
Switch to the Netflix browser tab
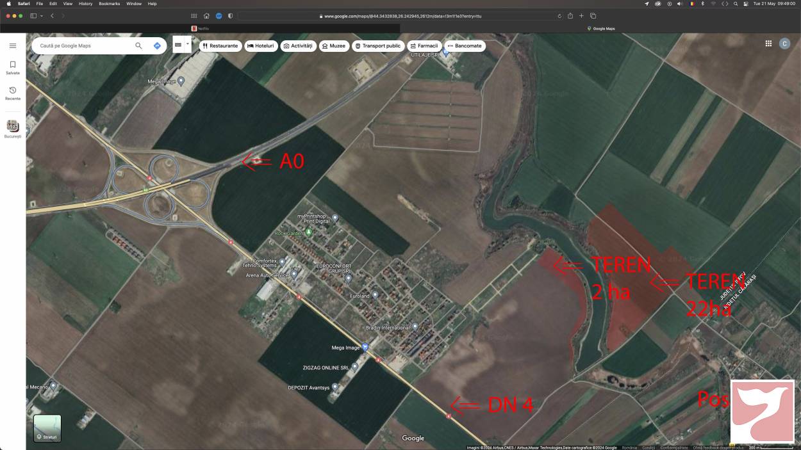pos(200,28)
